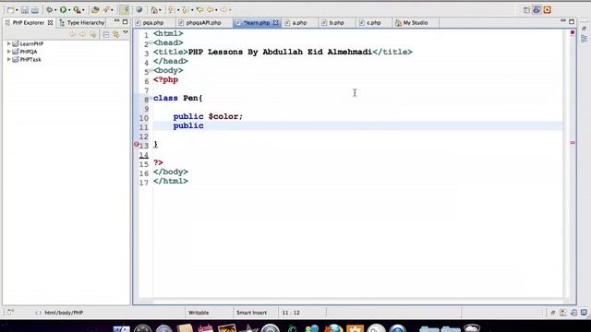Click the Save icon in toolbar
Screen dimensions: 591x332
[25, 10]
